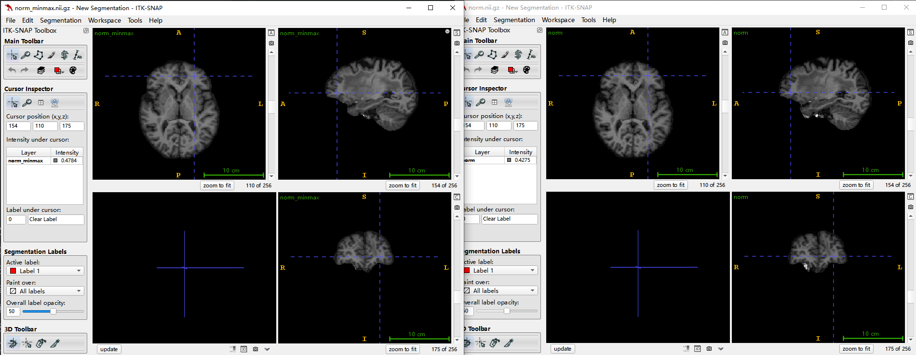Select Scalpel tool in norm_minmax 3D Toolbar

[x=55, y=343]
